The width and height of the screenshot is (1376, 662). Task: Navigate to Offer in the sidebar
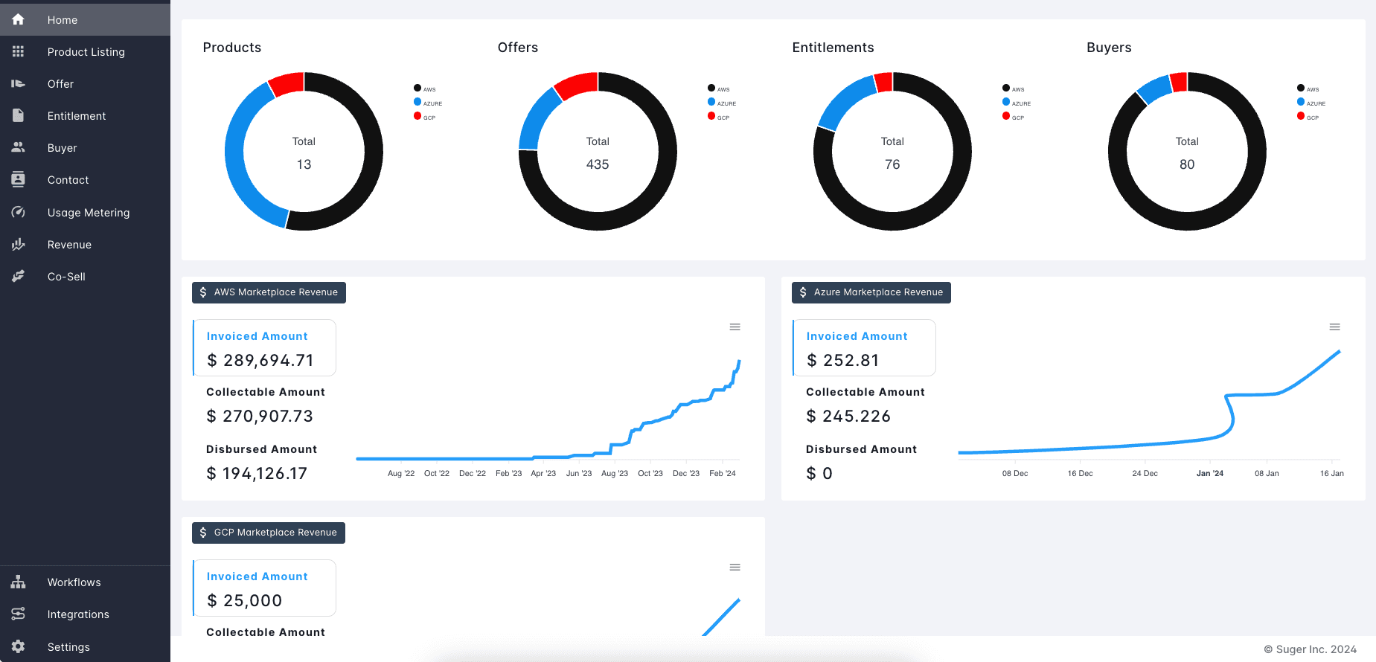[60, 84]
